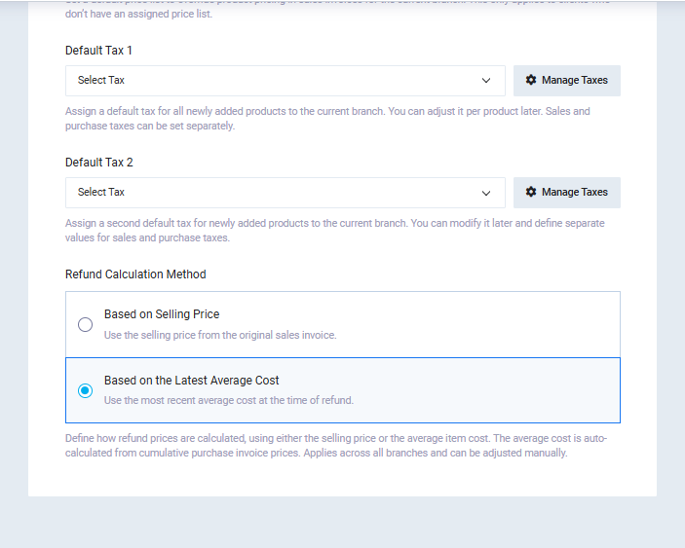
Task: Select the Based on Selling Price radio button
Action: click(x=86, y=324)
